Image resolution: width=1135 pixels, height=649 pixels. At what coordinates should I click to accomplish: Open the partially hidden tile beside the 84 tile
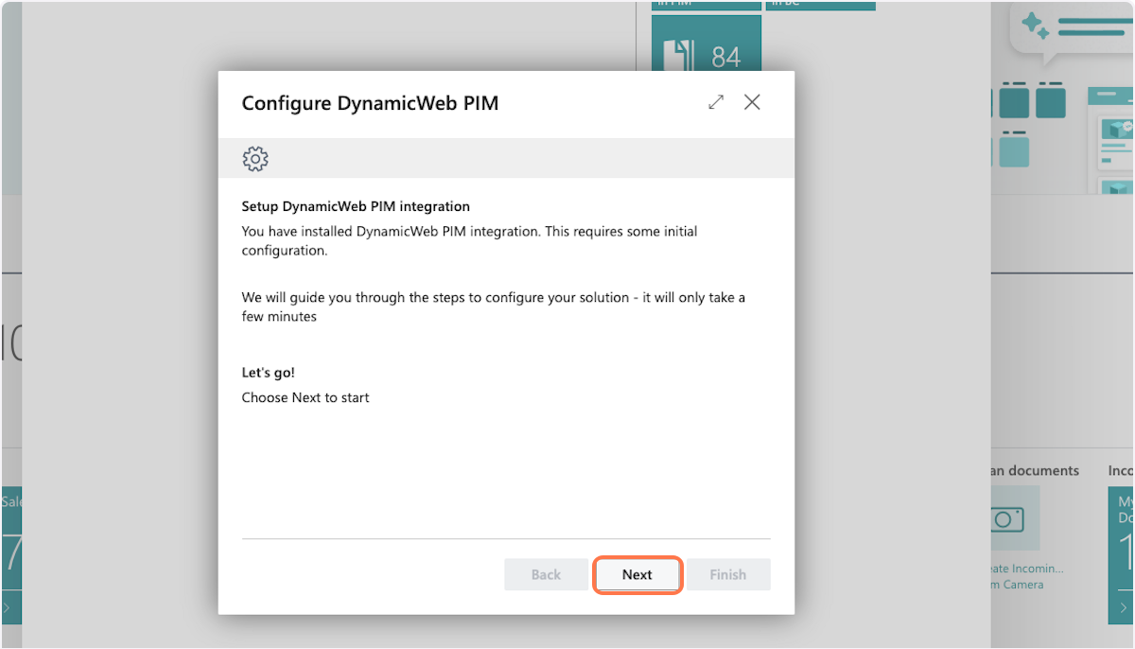[x=820, y=5]
